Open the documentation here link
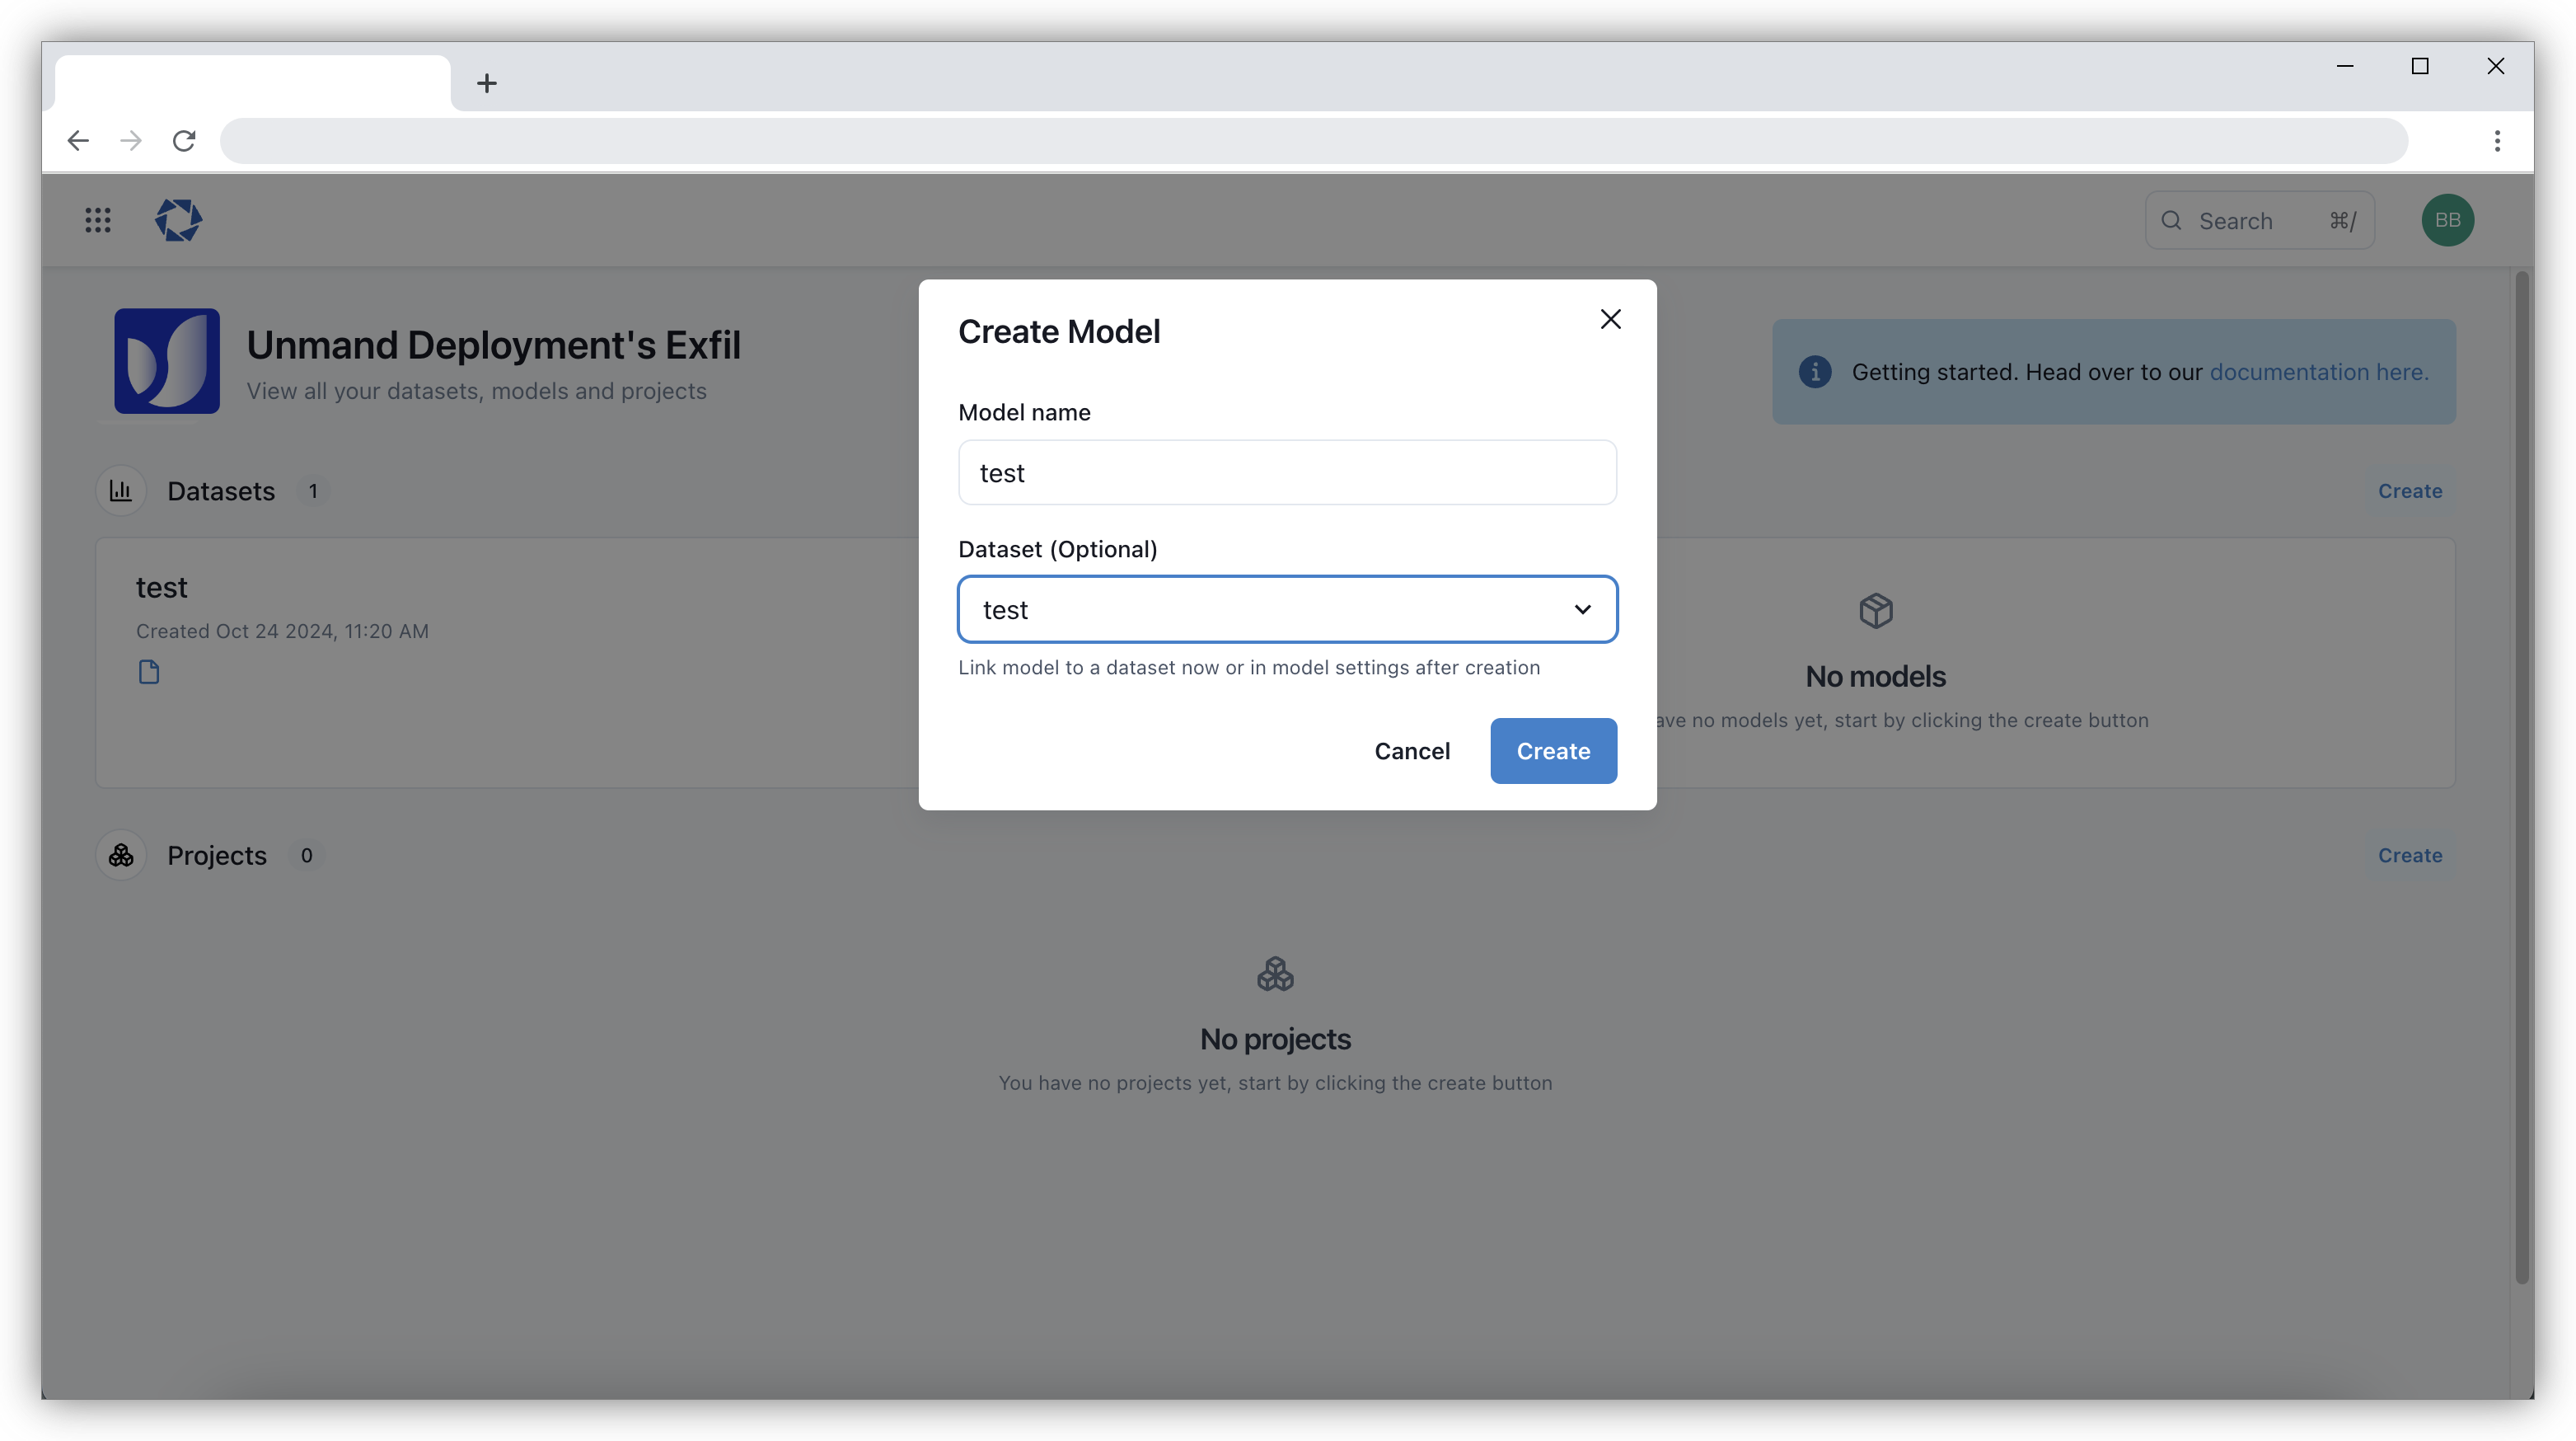Image resolution: width=2576 pixels, height=1441 pixels. click(x=2318, y=373)
